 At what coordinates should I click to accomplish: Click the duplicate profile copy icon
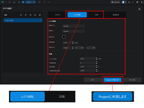[x=30, y=15]
